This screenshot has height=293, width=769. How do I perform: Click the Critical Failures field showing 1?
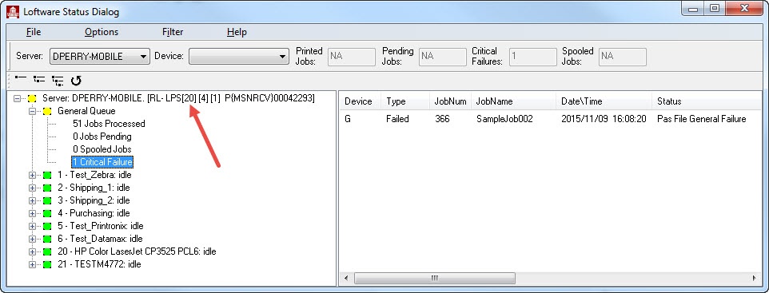pos(532,57)
